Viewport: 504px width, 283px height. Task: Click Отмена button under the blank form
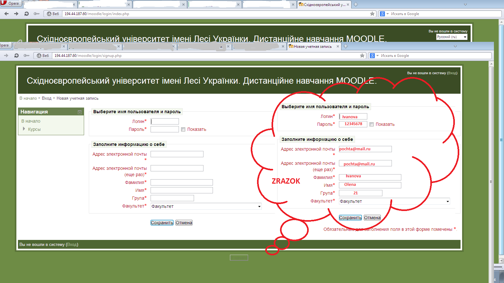pyautogui.click(x=184, y=223)
